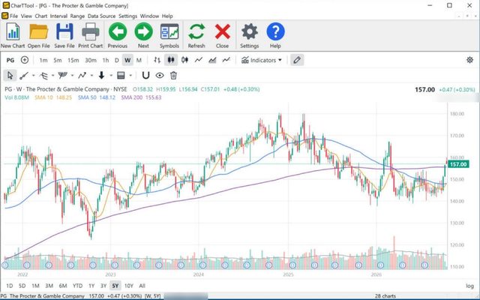This screenshot has width=480, height=300.
Task: Expand Fibonacci fan tool options arrow
Action: coord(72,75)
